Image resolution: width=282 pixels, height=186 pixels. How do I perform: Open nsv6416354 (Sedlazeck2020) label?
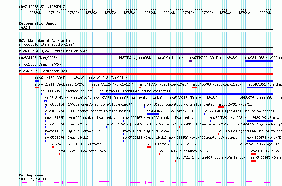[163, 84]
